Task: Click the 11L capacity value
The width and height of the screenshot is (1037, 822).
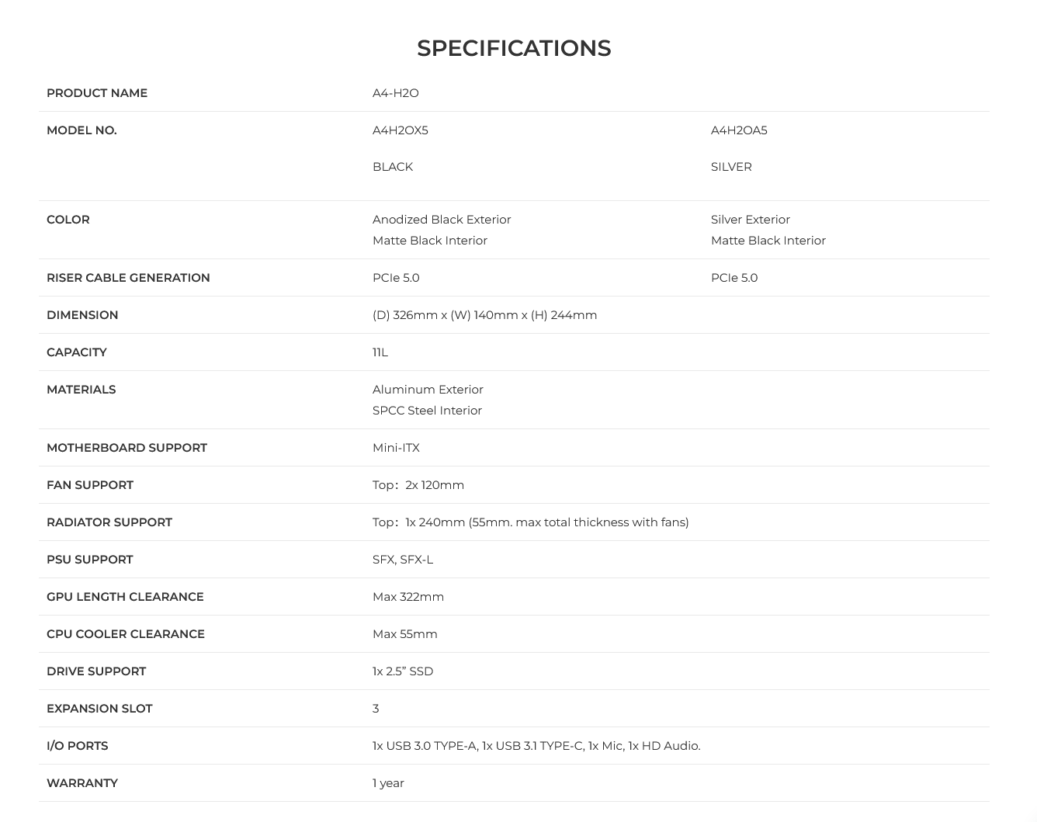Action: [380, 352]
